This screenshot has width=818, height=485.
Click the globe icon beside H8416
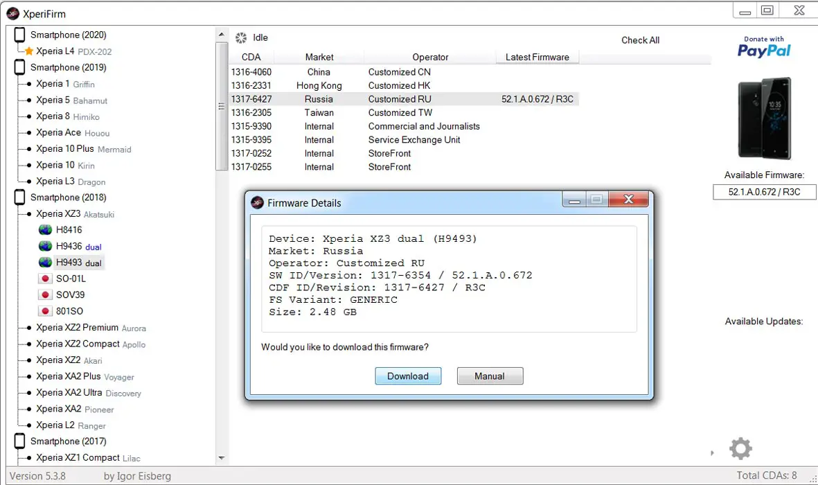coord(46,230)
